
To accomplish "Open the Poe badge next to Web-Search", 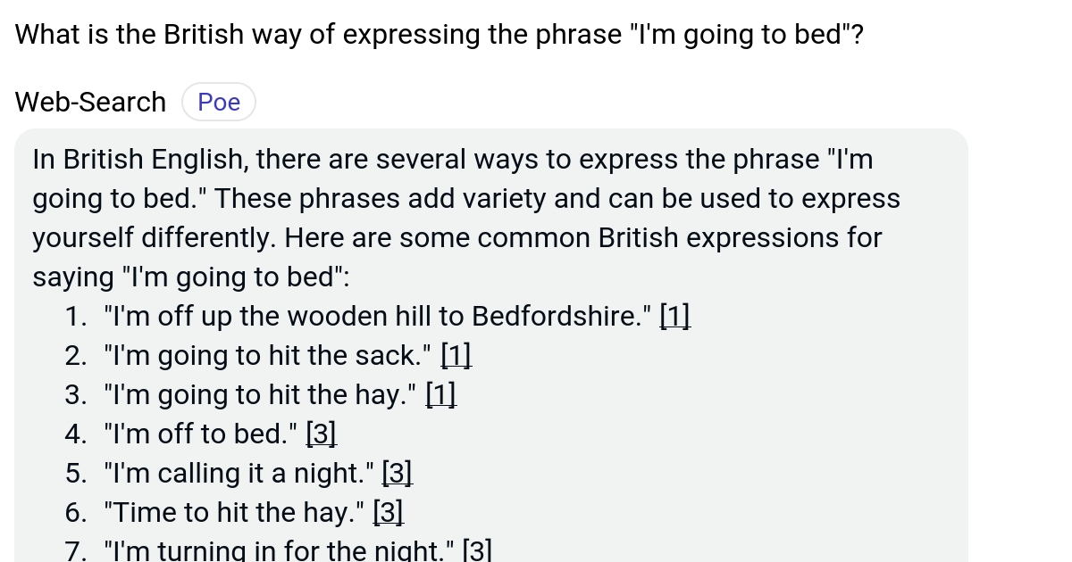I will click(x=218, y=101).
